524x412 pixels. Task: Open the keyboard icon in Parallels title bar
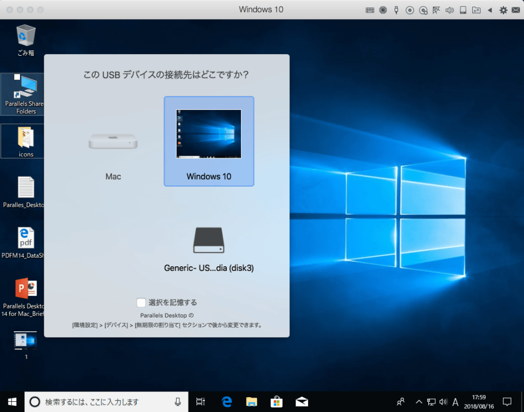coord(370,10)
